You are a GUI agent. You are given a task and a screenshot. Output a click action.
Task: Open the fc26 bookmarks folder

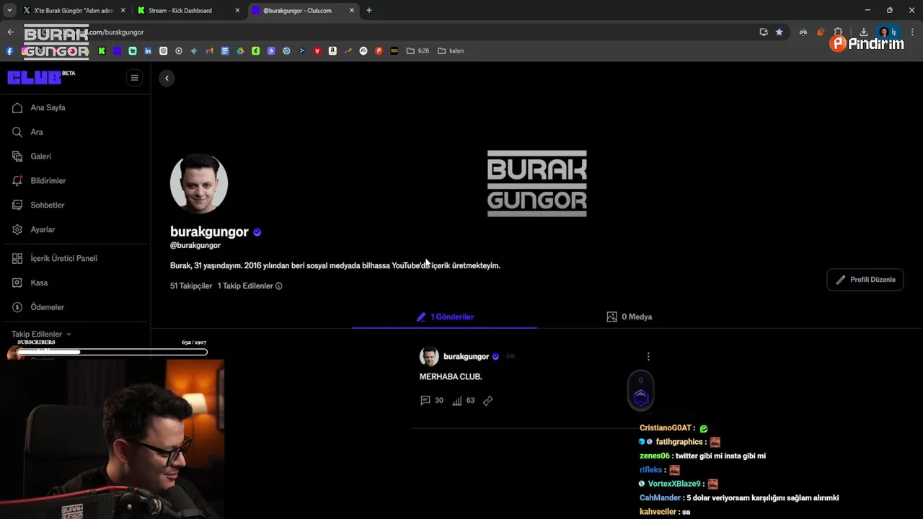coord(418,51)
